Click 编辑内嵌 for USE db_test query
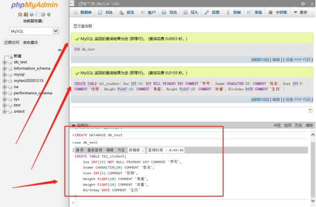Image resolution: width=316 pixels, height=207 pixels. [260, 59]
